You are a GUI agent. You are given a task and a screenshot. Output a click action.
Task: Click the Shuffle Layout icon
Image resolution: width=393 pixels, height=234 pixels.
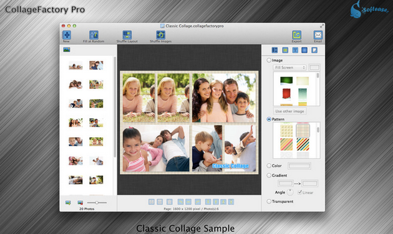[x=127, y=35]
